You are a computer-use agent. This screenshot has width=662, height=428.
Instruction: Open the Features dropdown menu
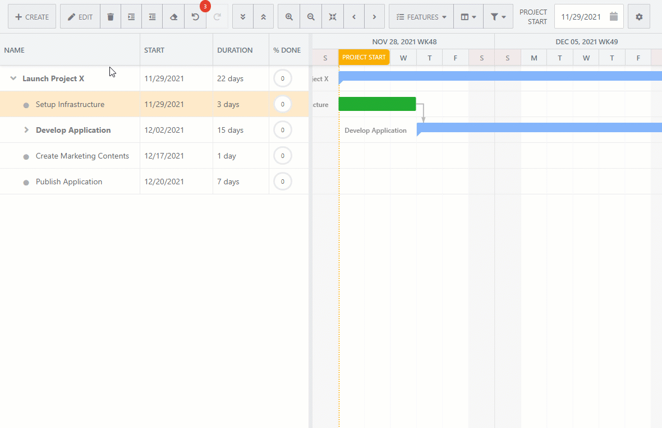coord(421,17)
